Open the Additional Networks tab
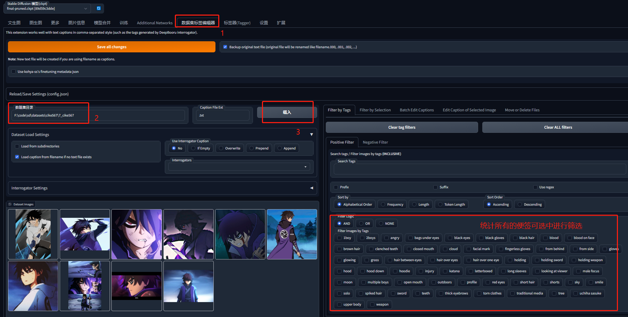The image size is (628, 317). tap(154, 23)
